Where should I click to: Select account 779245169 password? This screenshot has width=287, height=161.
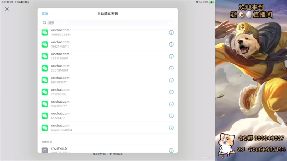click(x=108, y=92)
